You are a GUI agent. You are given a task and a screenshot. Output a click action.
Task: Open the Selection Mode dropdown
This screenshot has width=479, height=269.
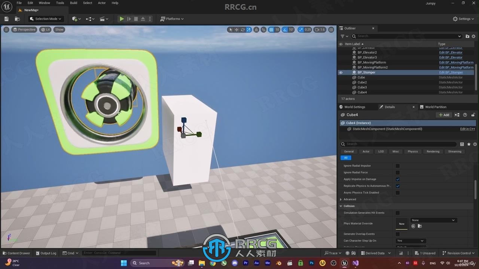pyautogui.click(x=46, y=19)
